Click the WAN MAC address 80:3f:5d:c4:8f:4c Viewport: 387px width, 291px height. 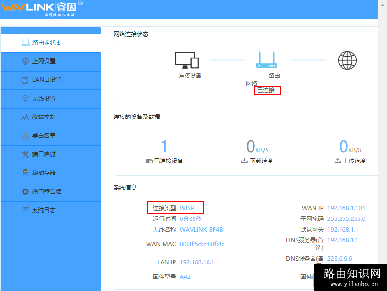coord(202,244)
